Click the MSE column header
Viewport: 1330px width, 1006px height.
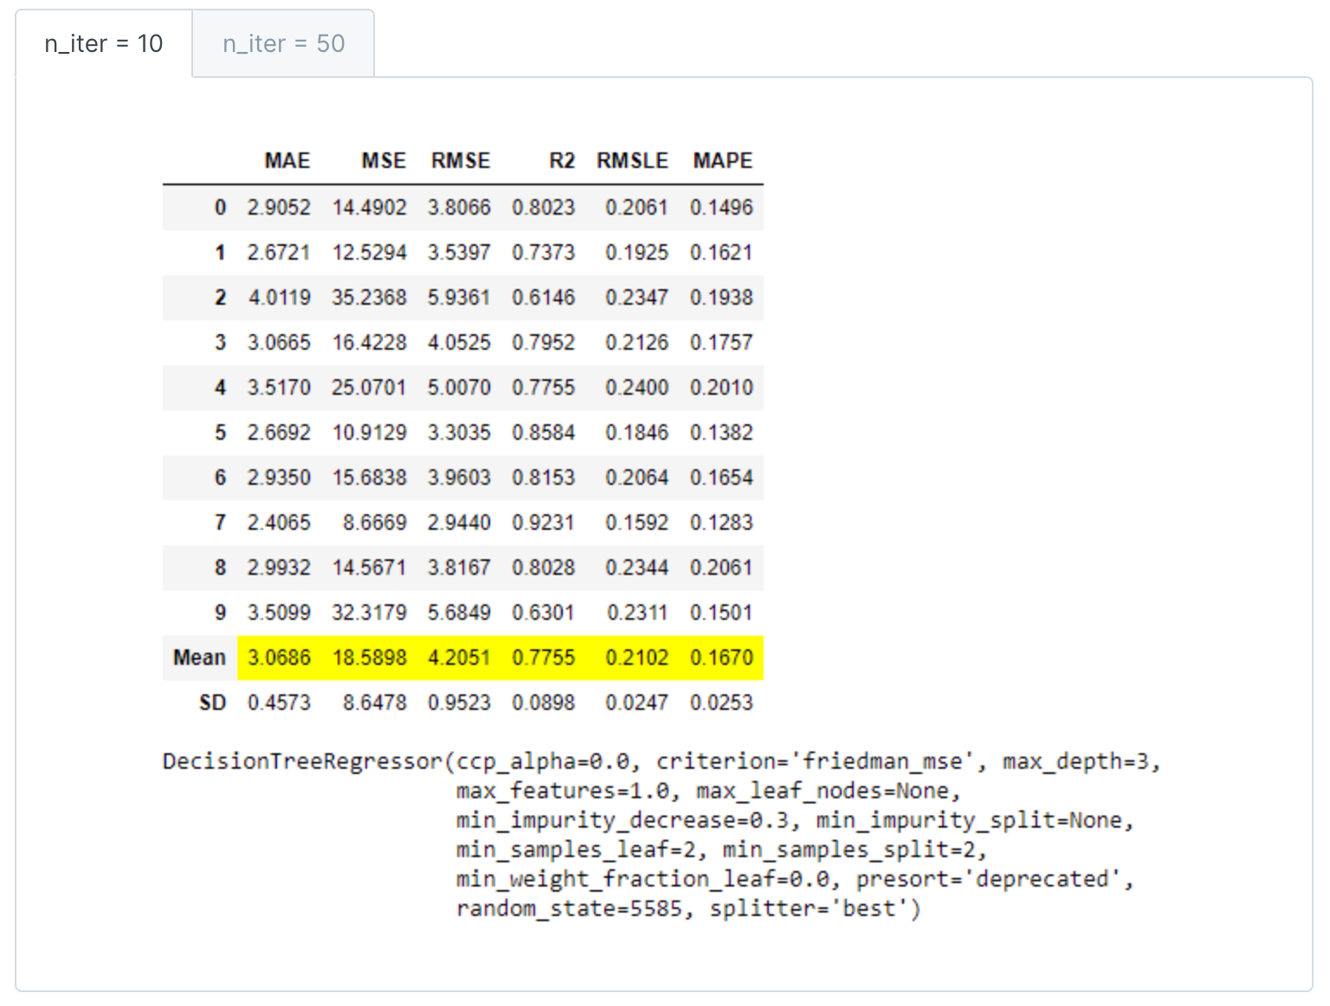[383, 161]
